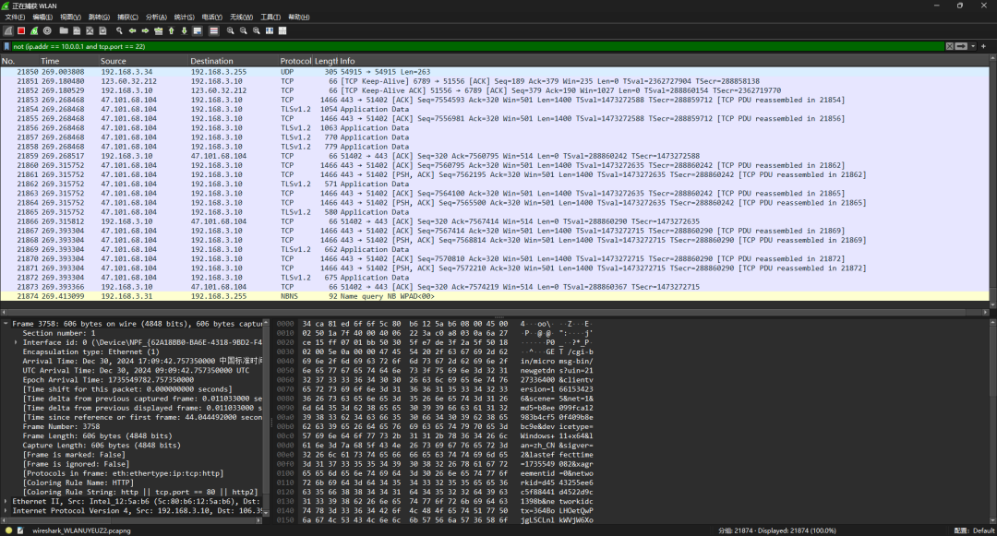
Task: Zoom in on the packet list text
Action: click(230, 30)
